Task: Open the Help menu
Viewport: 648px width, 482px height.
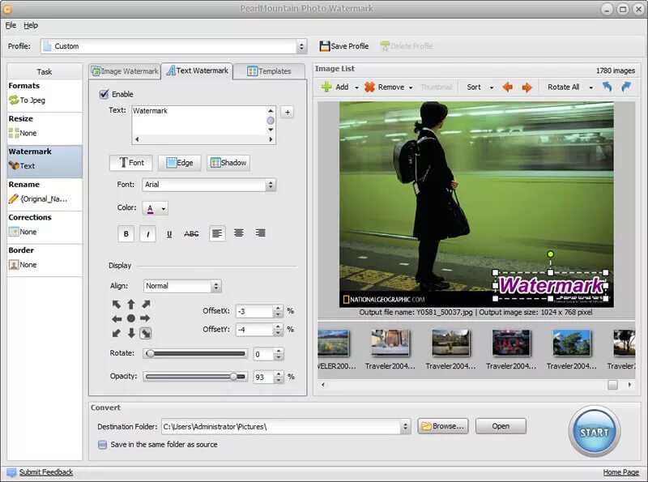Action: tap(31, 25)
